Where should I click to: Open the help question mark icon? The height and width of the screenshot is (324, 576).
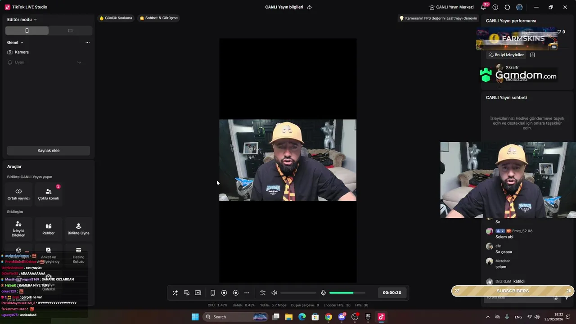(495, 7)
